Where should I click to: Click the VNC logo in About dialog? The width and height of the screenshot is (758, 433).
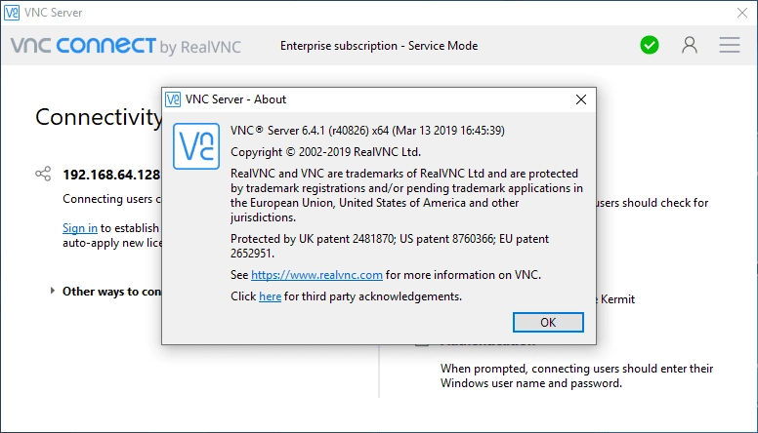196,146
